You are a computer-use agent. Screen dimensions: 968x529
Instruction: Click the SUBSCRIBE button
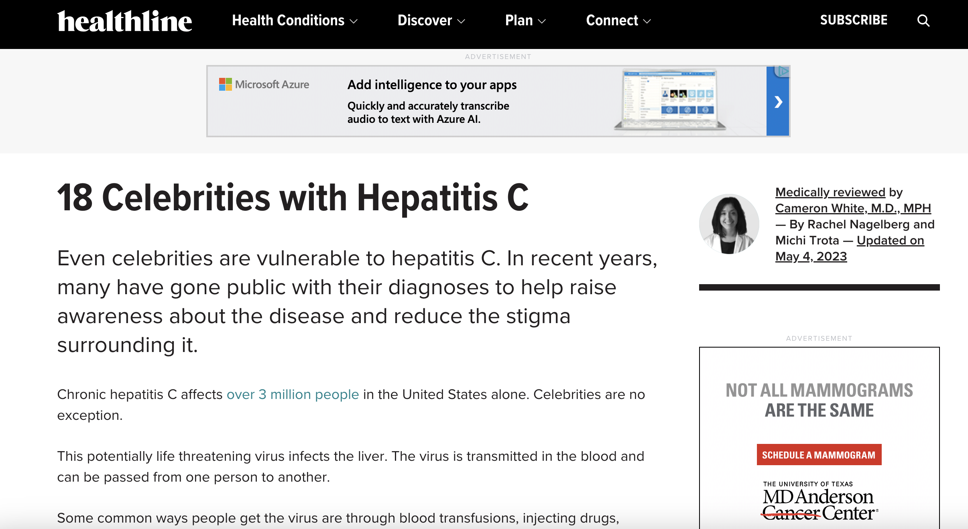854,20
